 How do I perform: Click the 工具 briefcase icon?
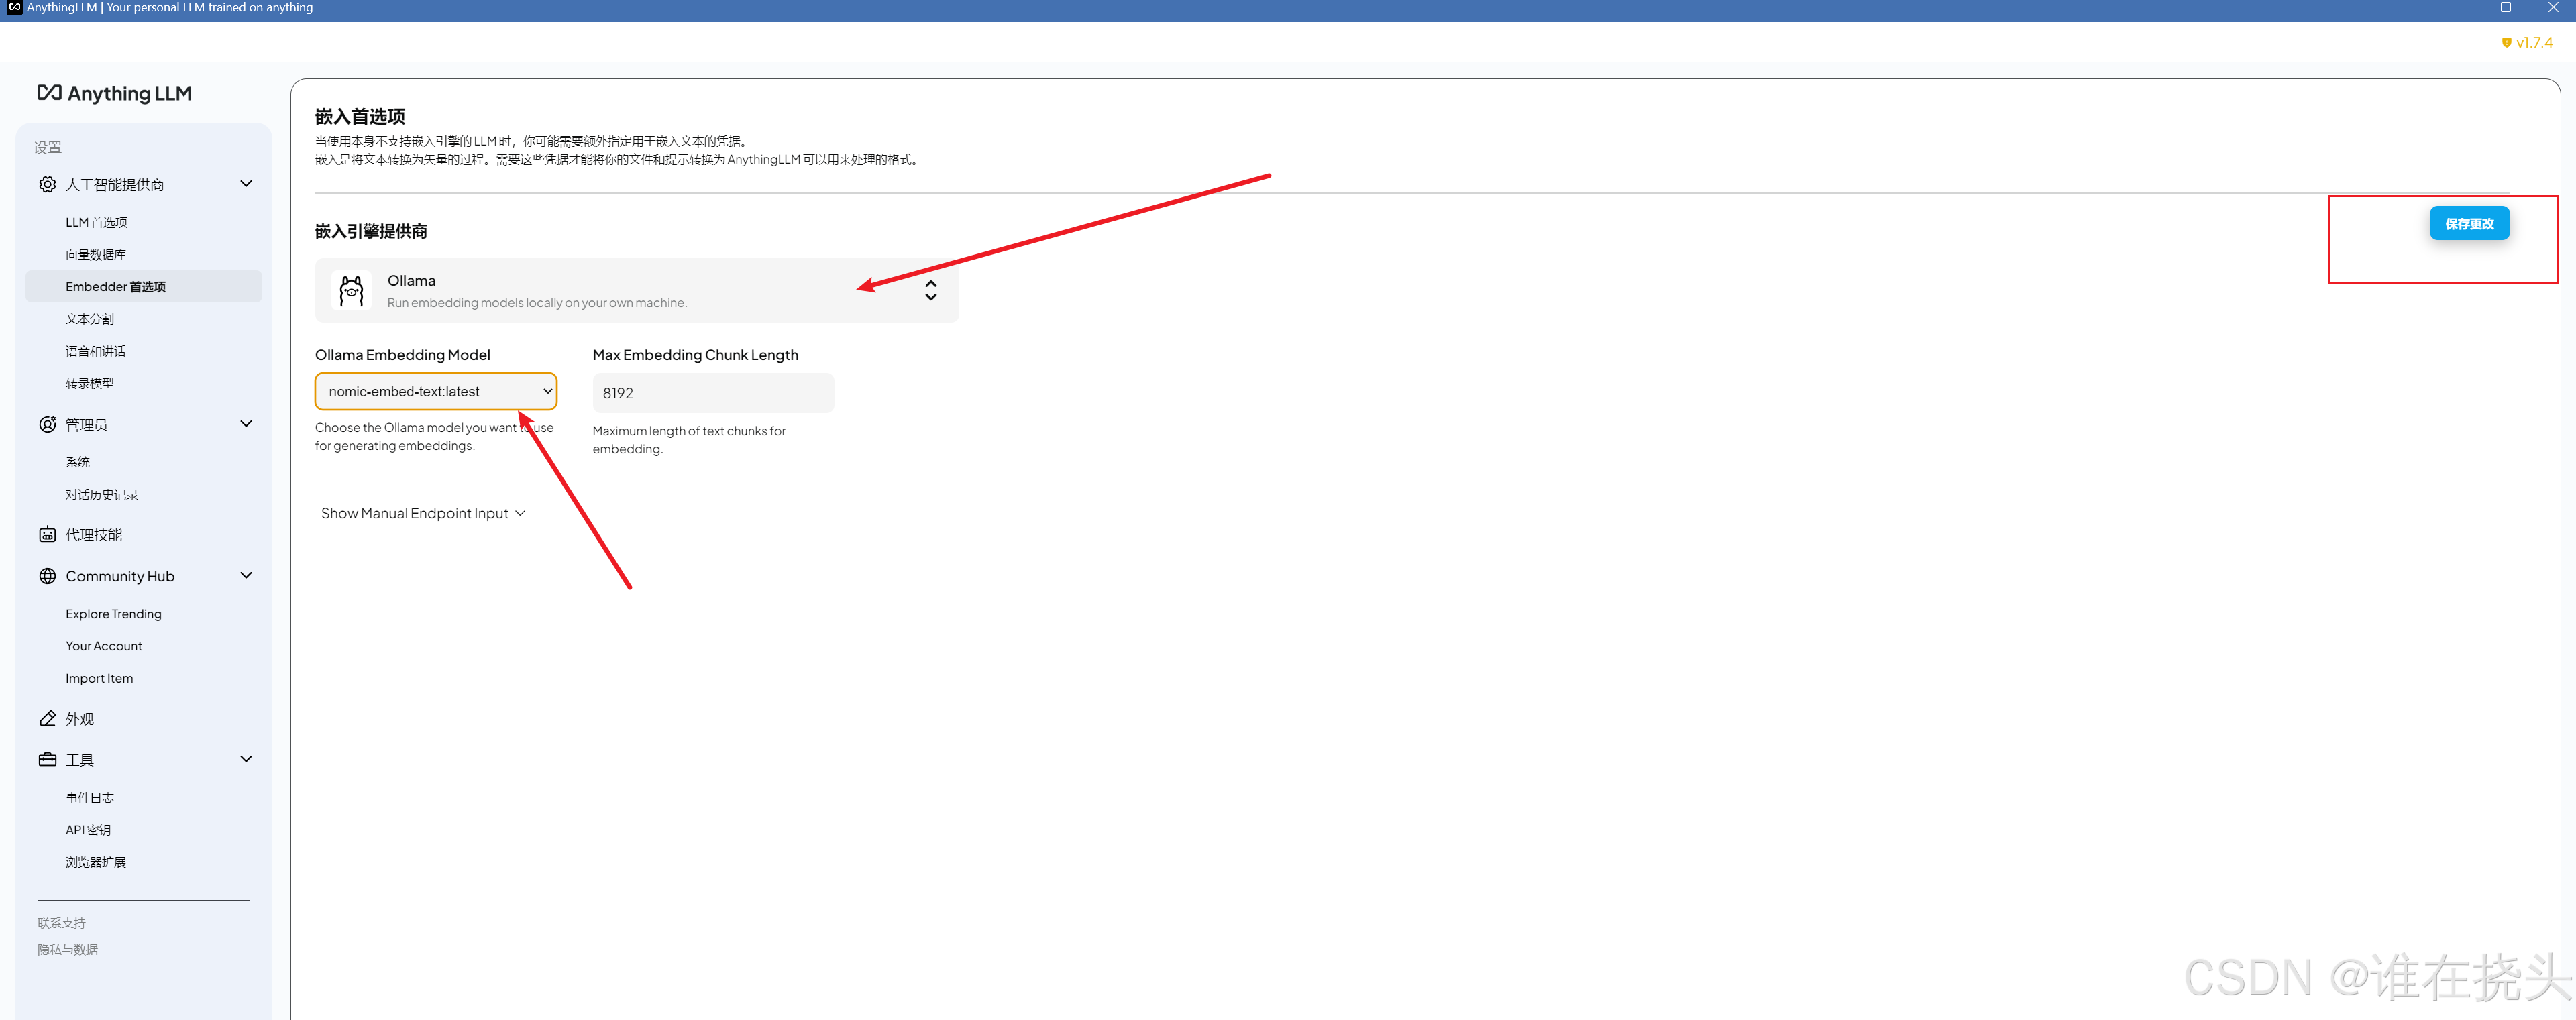47,760
